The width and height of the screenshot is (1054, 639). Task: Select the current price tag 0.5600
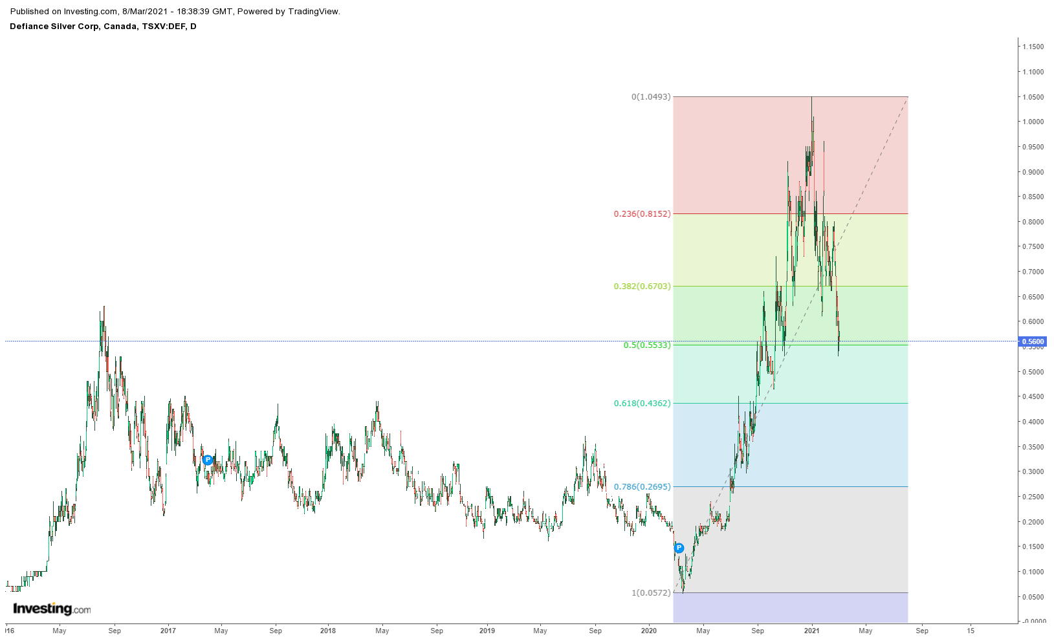1032,341
